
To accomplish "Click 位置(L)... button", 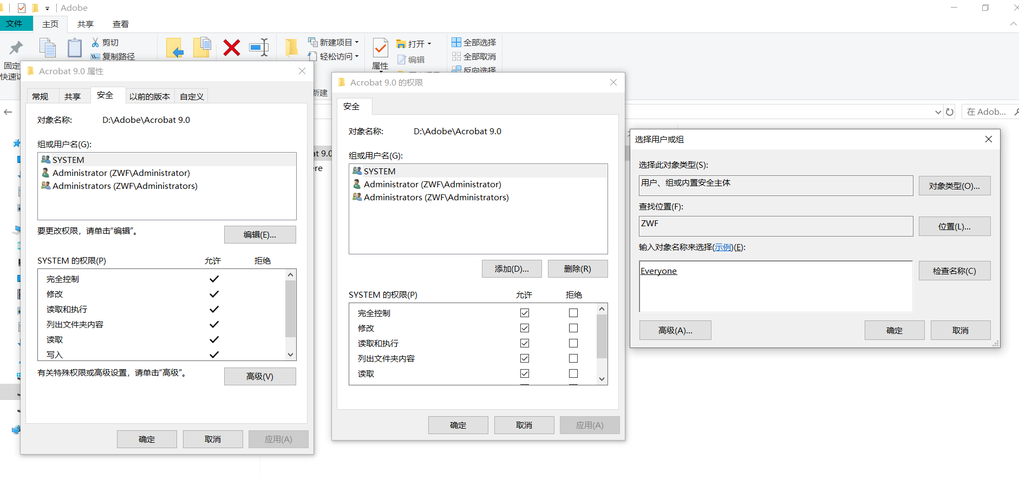I will pyautogui.click(x=955, y=226).
